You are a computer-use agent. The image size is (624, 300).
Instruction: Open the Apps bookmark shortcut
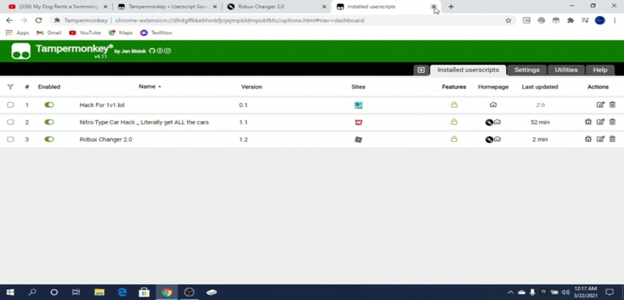click(17, 33)
